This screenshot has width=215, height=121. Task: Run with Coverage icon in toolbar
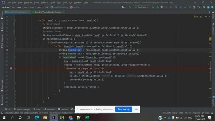162,7
